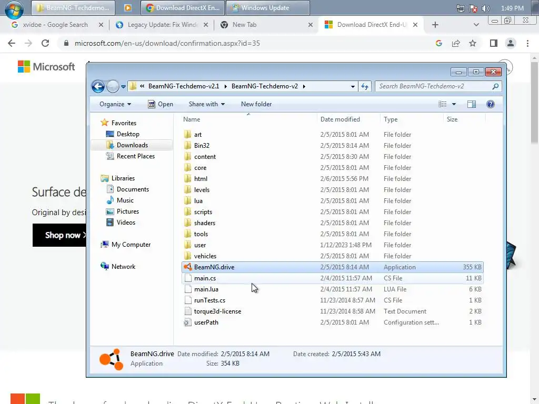This screenshot has height=404, width=539.
Task: Switch to the xvidoe Google Search tab
Action: pyautogui.click(x=54, y=25)
